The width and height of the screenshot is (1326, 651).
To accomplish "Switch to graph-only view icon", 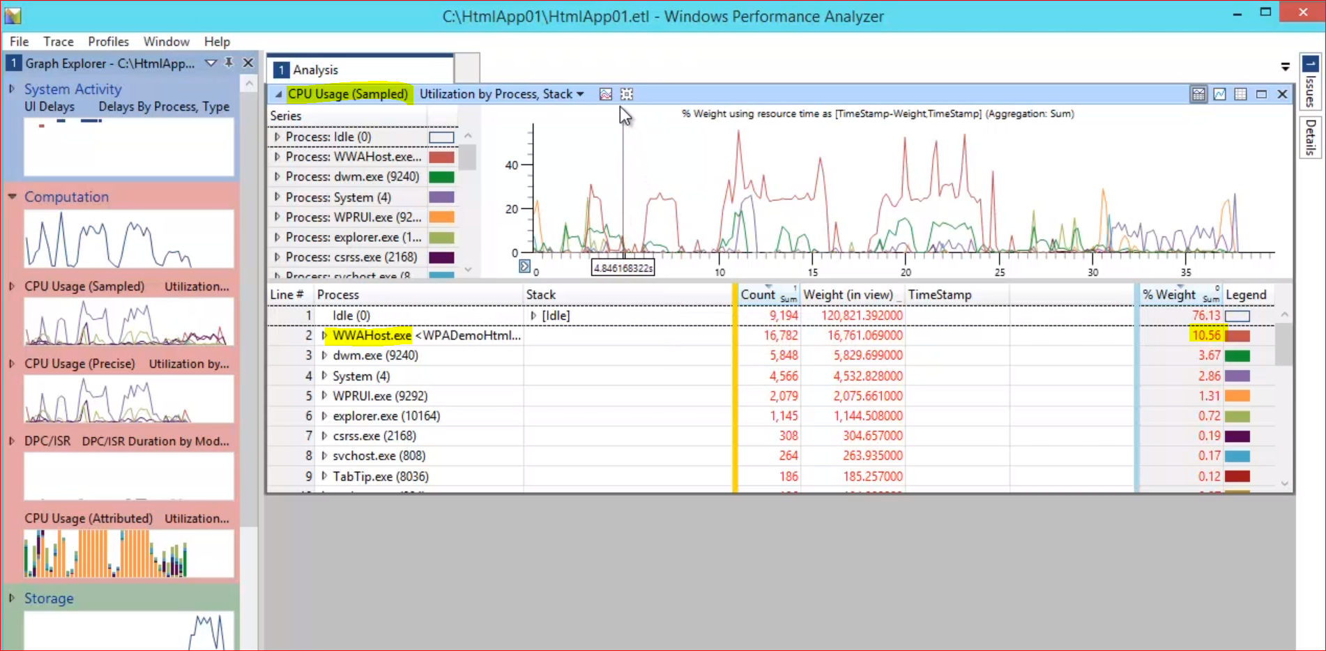I will [x=1219, y=94].
